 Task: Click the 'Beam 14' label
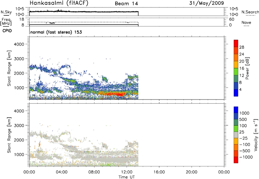pos(126,4)
